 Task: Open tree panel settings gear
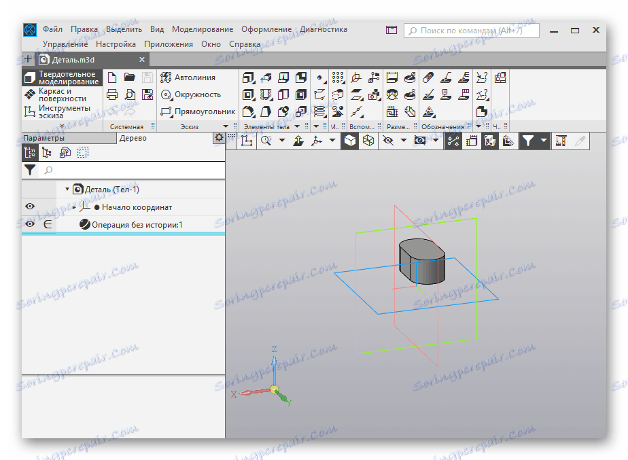point(219,138)
